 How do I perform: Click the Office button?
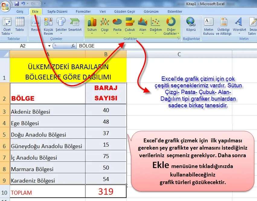coord(5,6)
